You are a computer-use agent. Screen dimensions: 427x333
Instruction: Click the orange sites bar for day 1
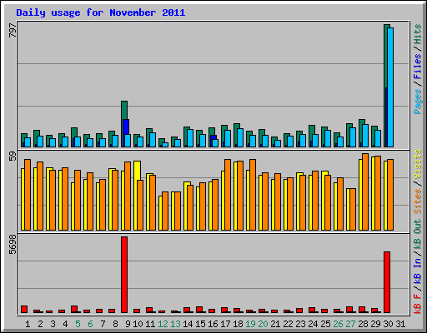(28, 195)
